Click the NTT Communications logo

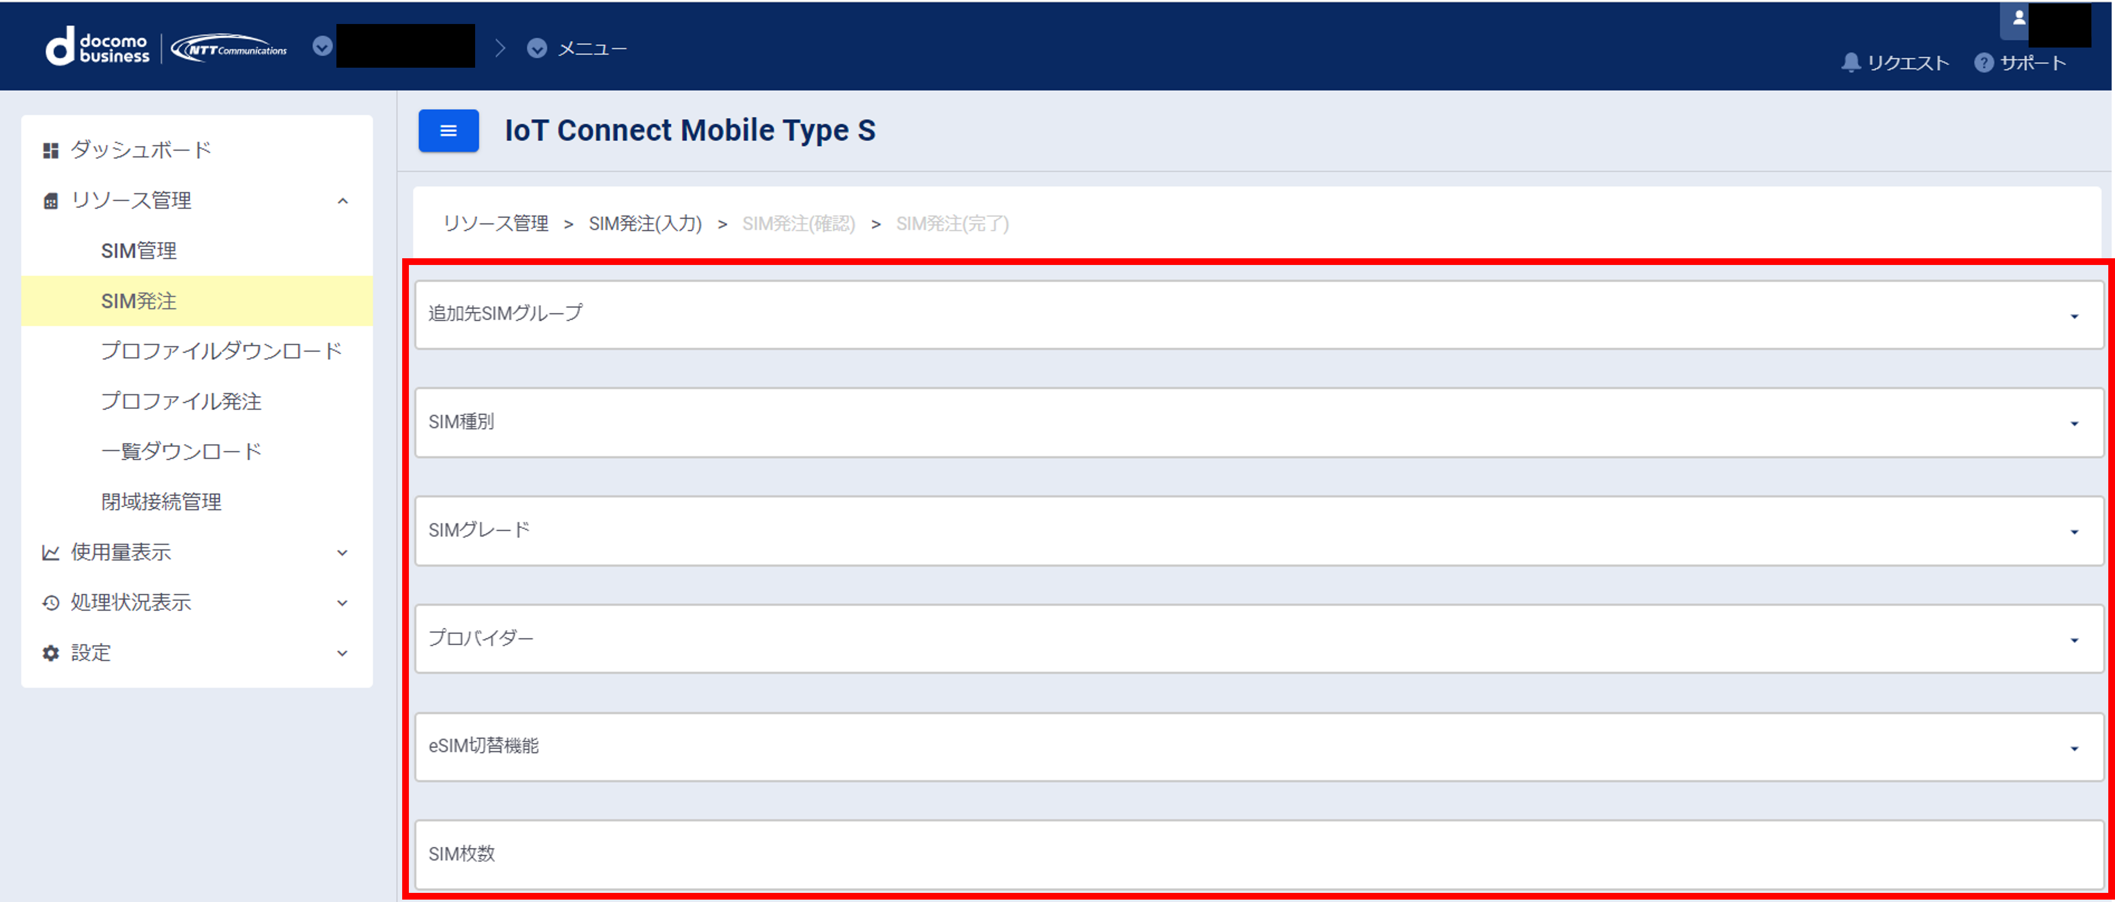coord(229,48)
